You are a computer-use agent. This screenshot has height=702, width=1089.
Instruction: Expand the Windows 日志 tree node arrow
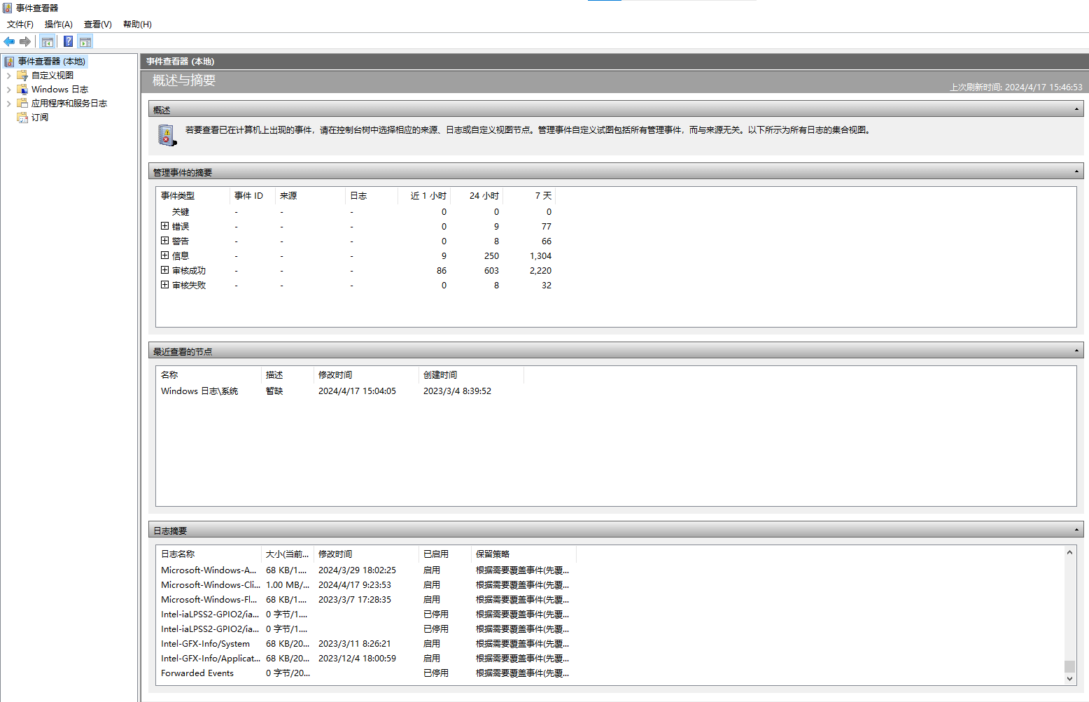[8, 90]
